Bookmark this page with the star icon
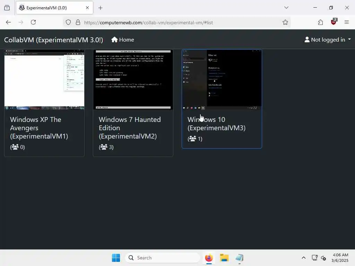 point(285,22)
